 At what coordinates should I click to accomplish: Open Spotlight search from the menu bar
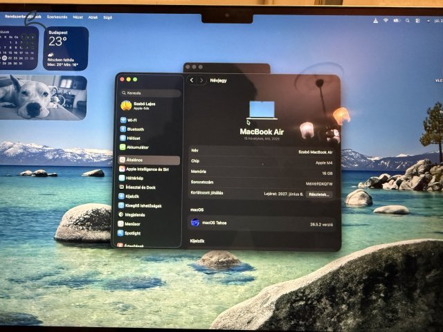coord(408,21)
